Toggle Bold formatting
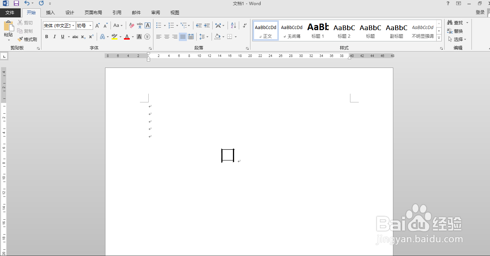 coord(47,37)
